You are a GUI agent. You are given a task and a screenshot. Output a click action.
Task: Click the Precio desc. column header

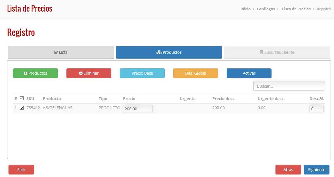tap(224, 99)
